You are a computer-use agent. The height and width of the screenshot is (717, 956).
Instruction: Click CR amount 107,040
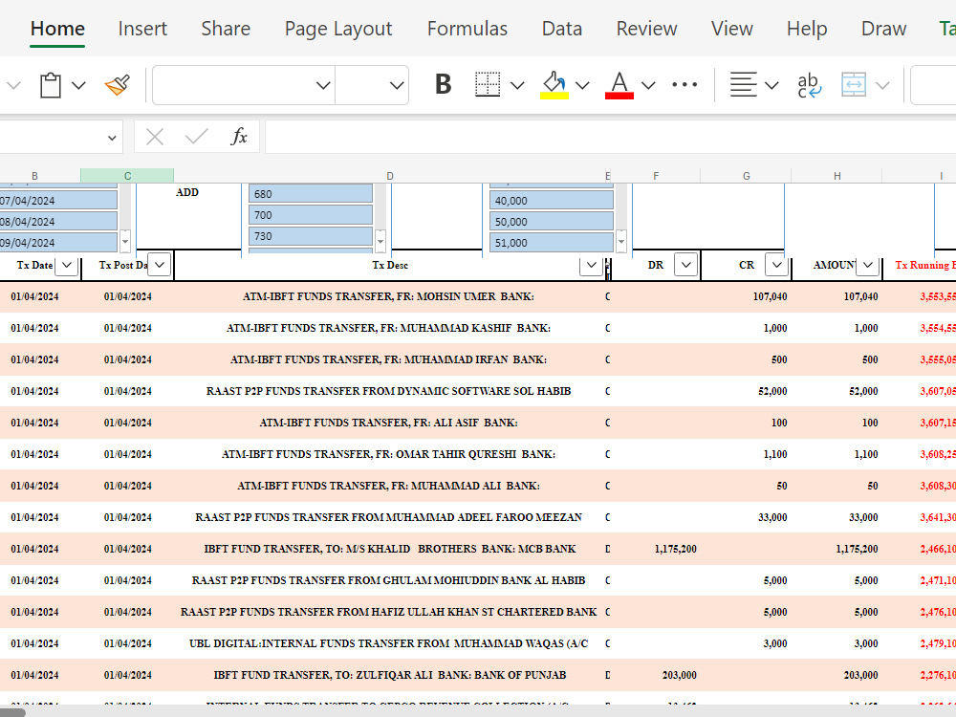tap(770, 297)
